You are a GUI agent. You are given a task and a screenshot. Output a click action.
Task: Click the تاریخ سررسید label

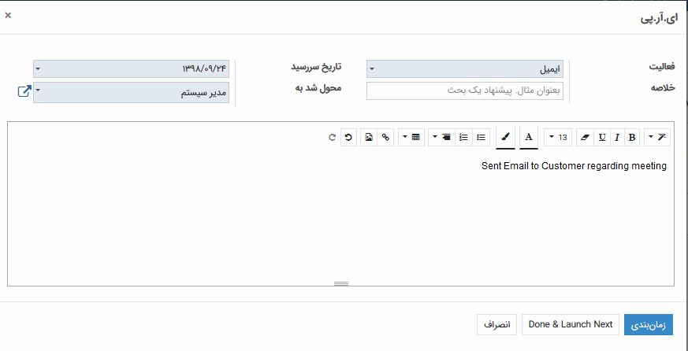tap(316, 67)
